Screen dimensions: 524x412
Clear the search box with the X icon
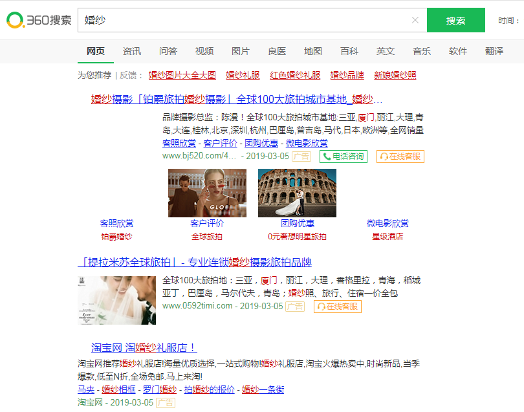[x=415, y=20]
